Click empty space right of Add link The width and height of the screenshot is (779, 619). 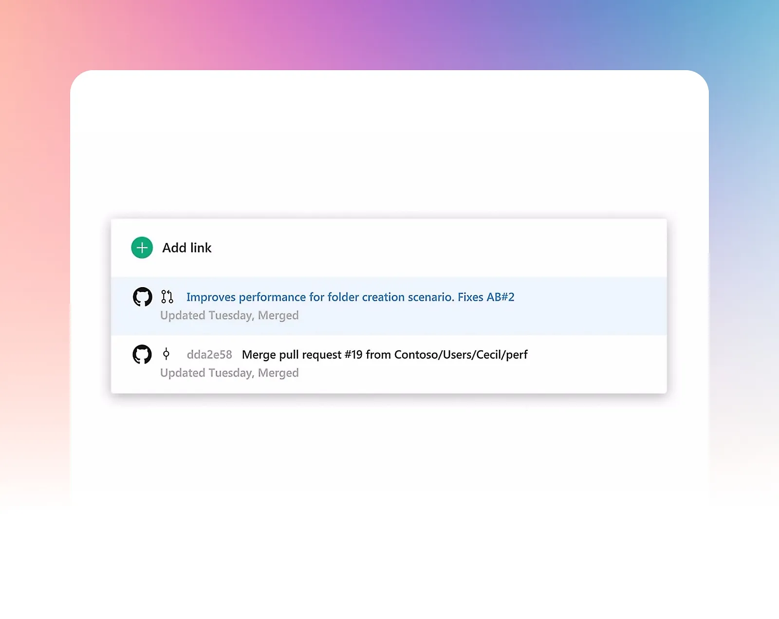tap(438, 248)
